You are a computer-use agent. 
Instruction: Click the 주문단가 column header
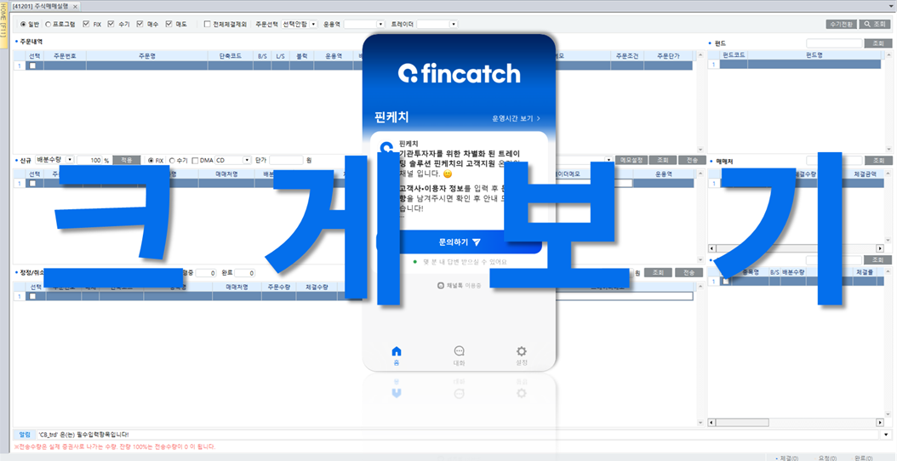[668, 56]
